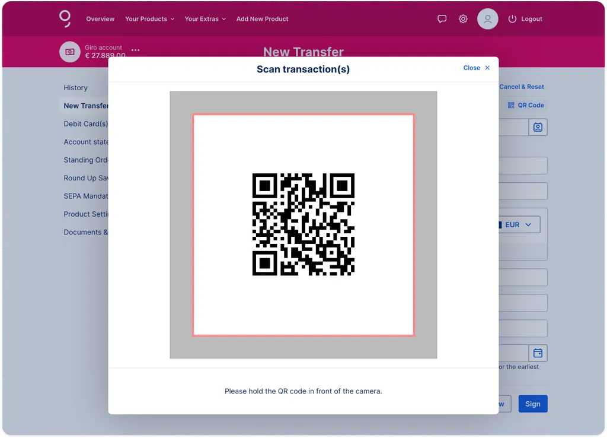Select New Transfer in the sidebar
The width and height of the screenshot is (607, 438).
(86, 106)
